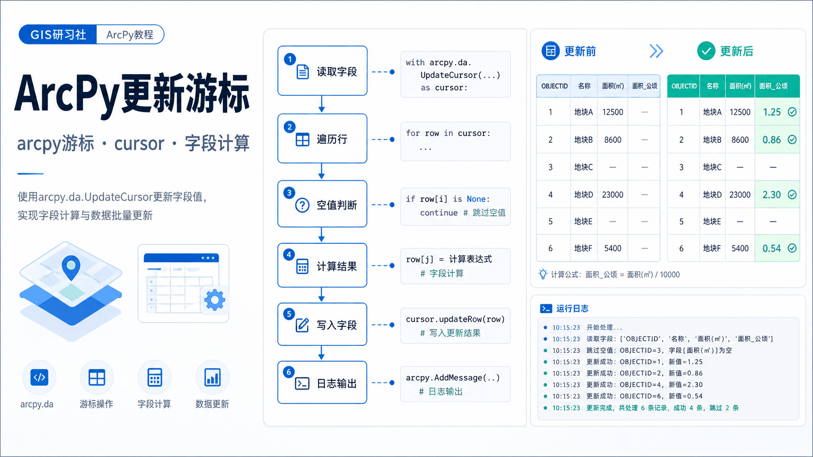813x457 pixels.
Task: Click the check icon beside 2.30
Action: [x=792, y=195]
